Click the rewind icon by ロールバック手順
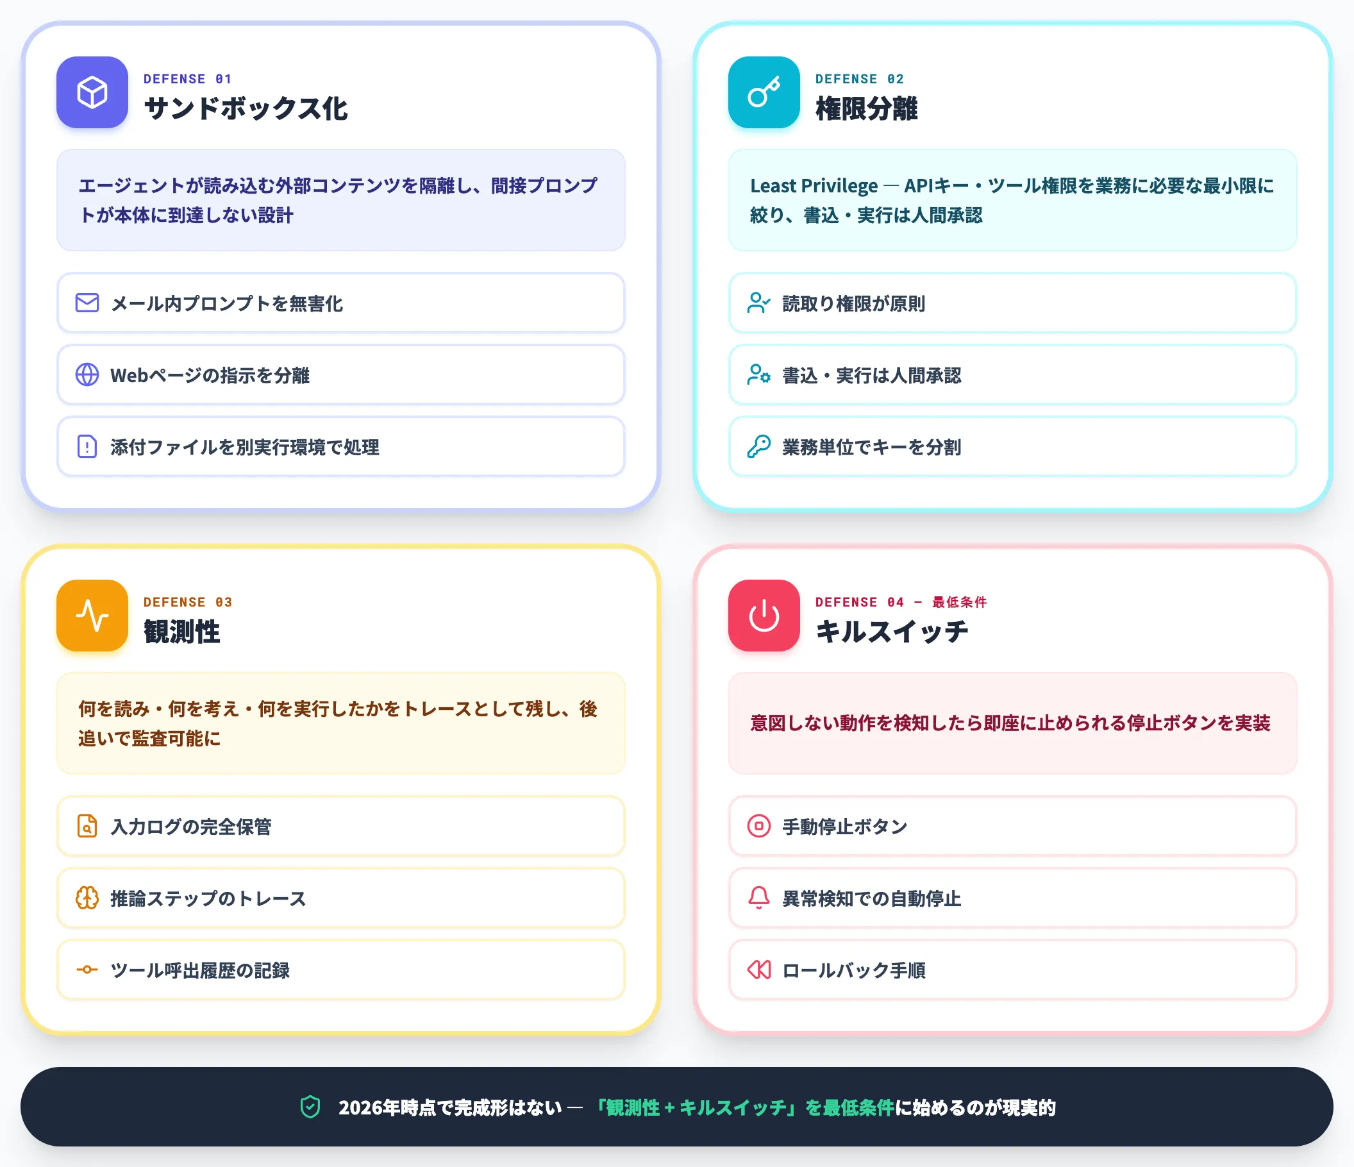This screenshot has width=1354, height=1167. (x=758, y=970)
